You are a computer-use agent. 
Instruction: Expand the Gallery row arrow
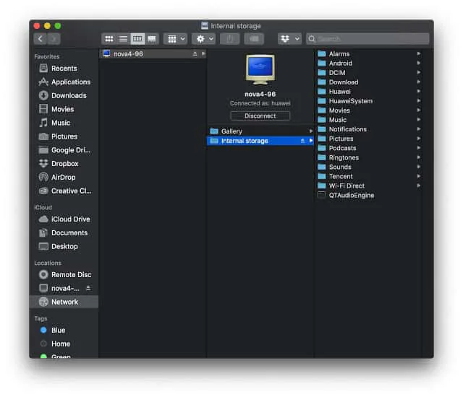(310, 131)
